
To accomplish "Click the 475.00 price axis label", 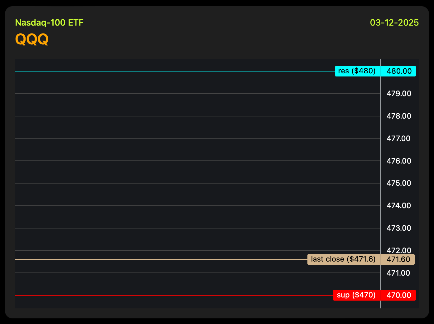I will pos(399,183).
